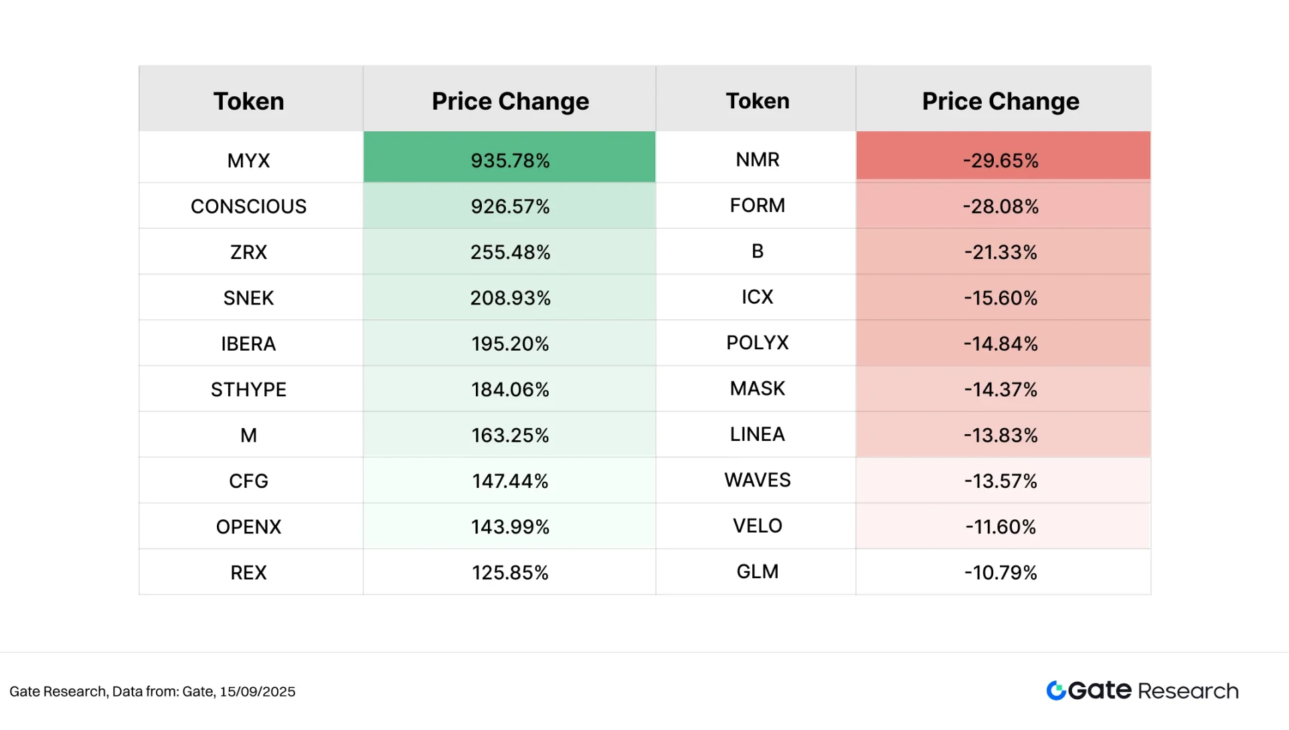
Task: Click the GLM -10.79% value
Action: tap(1001, 573)
